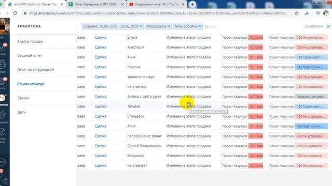Open Отчет по сотрудникам in the analytics menu
Image resolution: width=332 pixels, height=186 pixels.
[x=36, y=70]
